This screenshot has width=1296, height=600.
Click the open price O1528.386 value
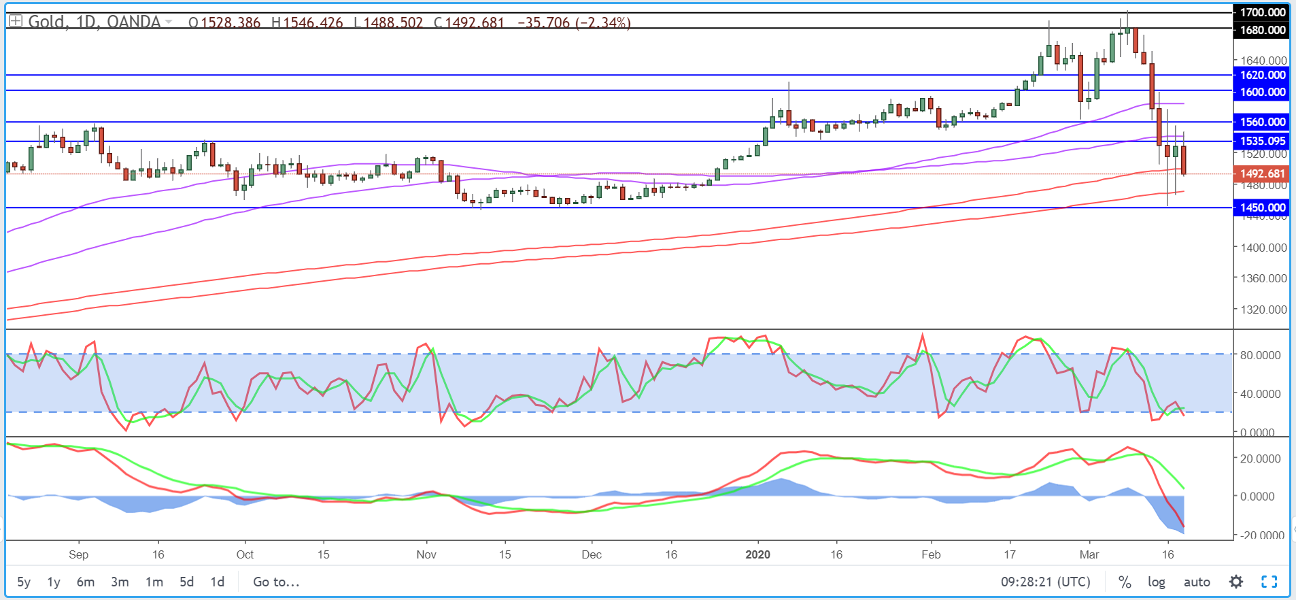[x=224, y=22]
